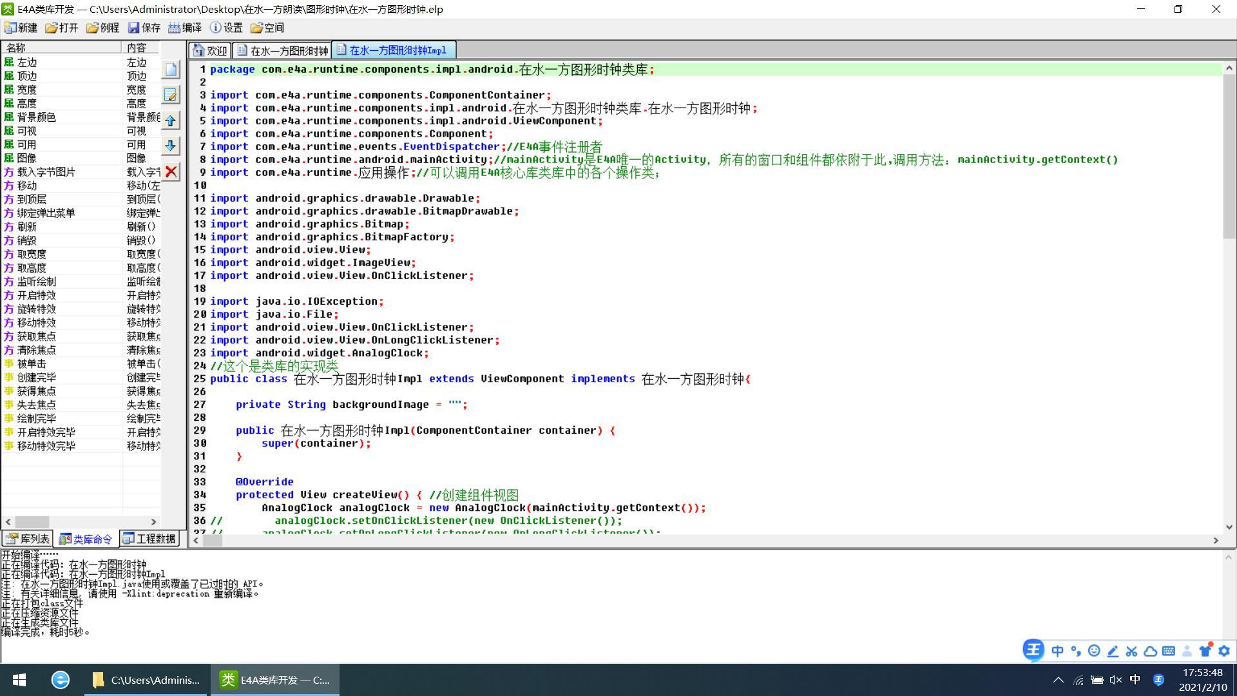Select the 宽度 property row
The width and height of the screenshot is (1237, 696).
point(81,90)
